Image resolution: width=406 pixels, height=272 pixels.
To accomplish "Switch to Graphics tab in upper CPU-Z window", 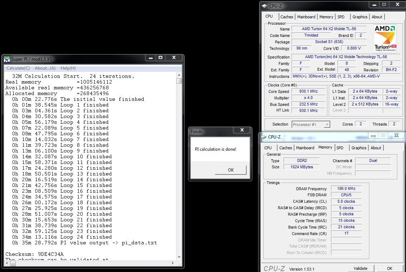I will pyautogui.click(x=360, y=17).
